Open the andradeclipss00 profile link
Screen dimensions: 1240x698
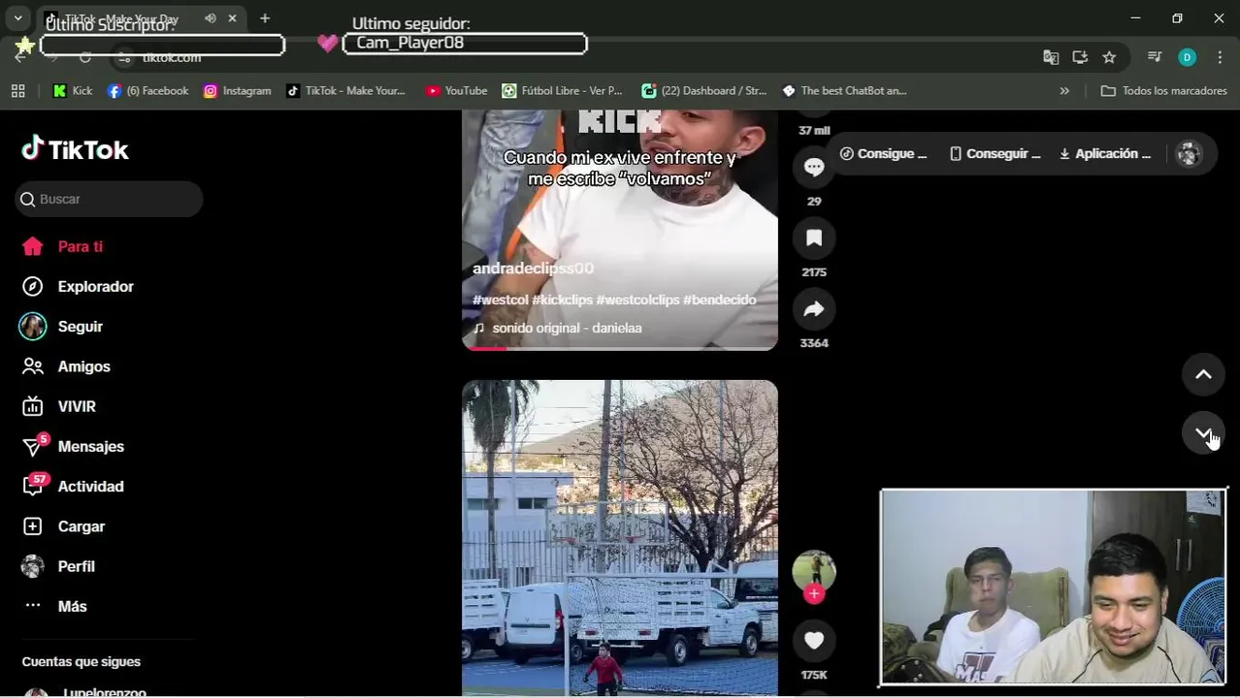[x=533, y=269]
